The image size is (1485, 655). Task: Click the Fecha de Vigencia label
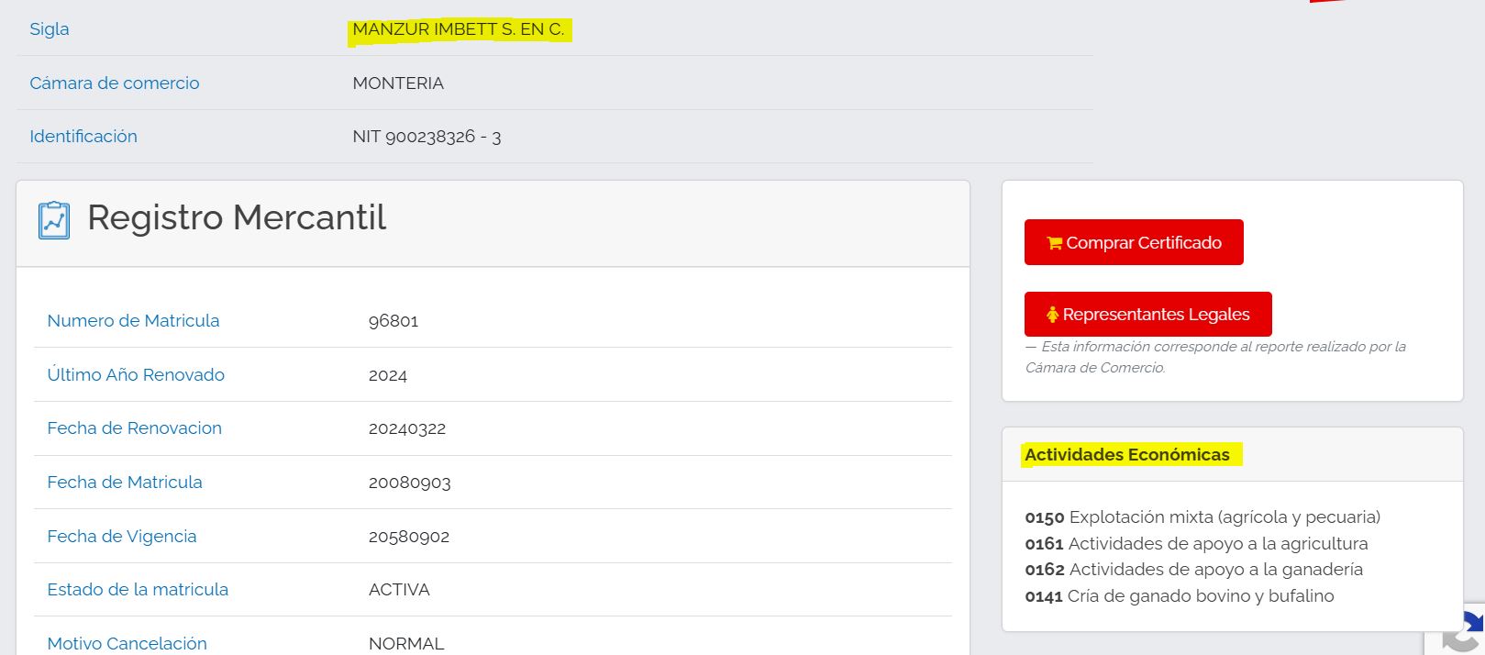point(122,537)
